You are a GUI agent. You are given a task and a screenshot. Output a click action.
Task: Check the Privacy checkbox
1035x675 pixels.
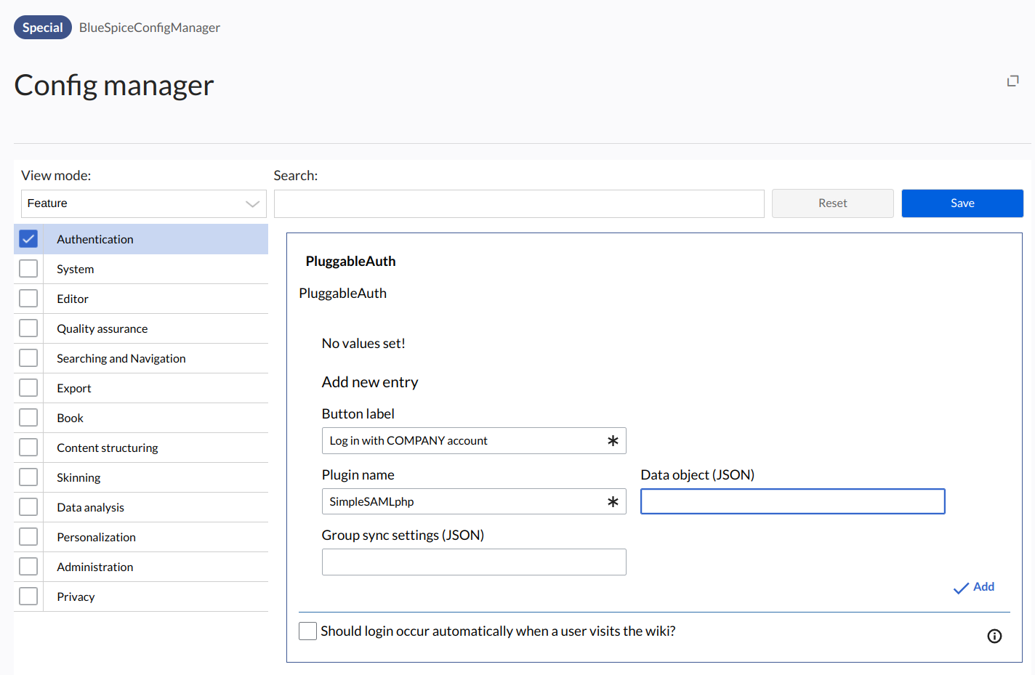[x=28, y=597]
